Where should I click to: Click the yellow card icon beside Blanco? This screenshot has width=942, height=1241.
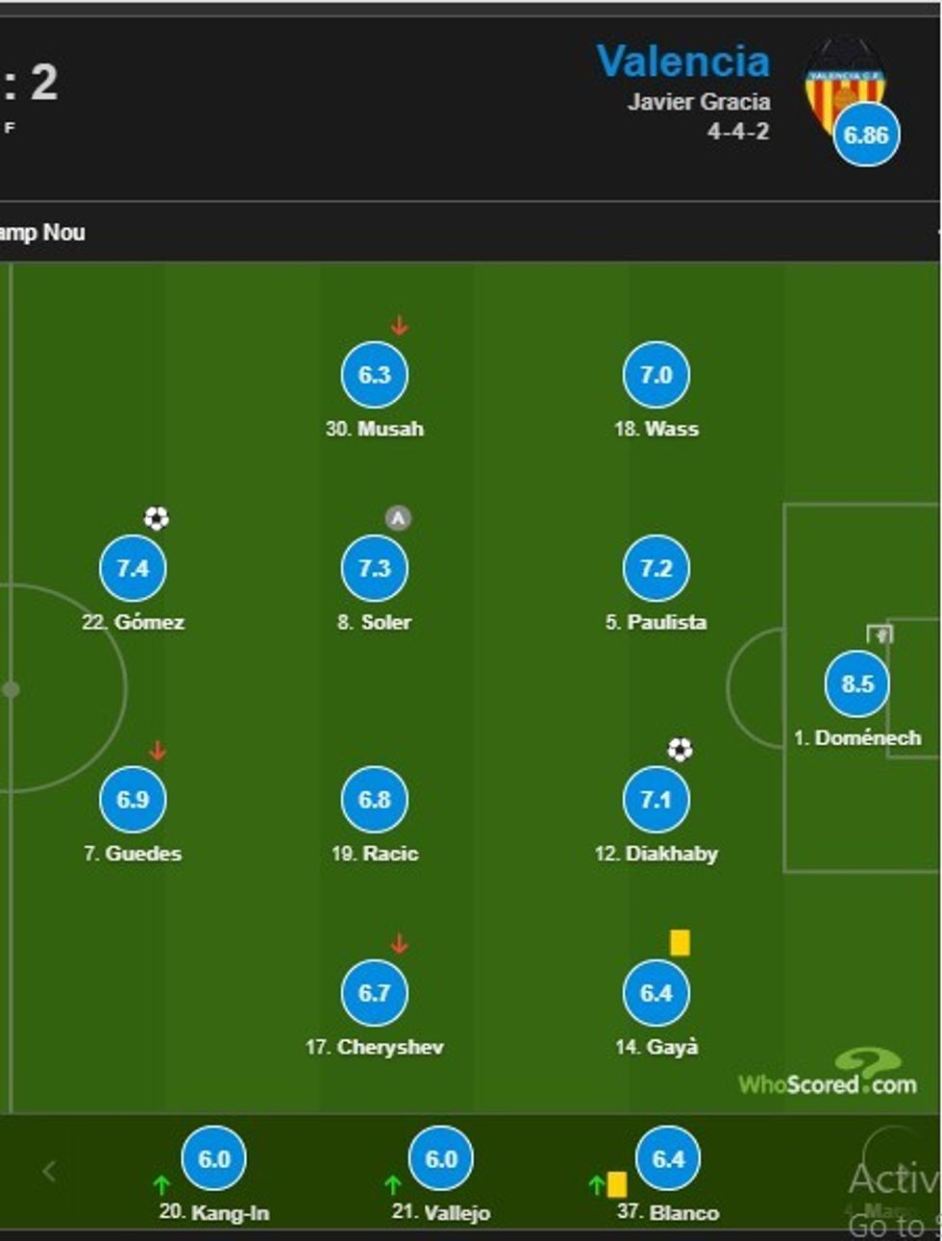click(x=617, y=1184)
